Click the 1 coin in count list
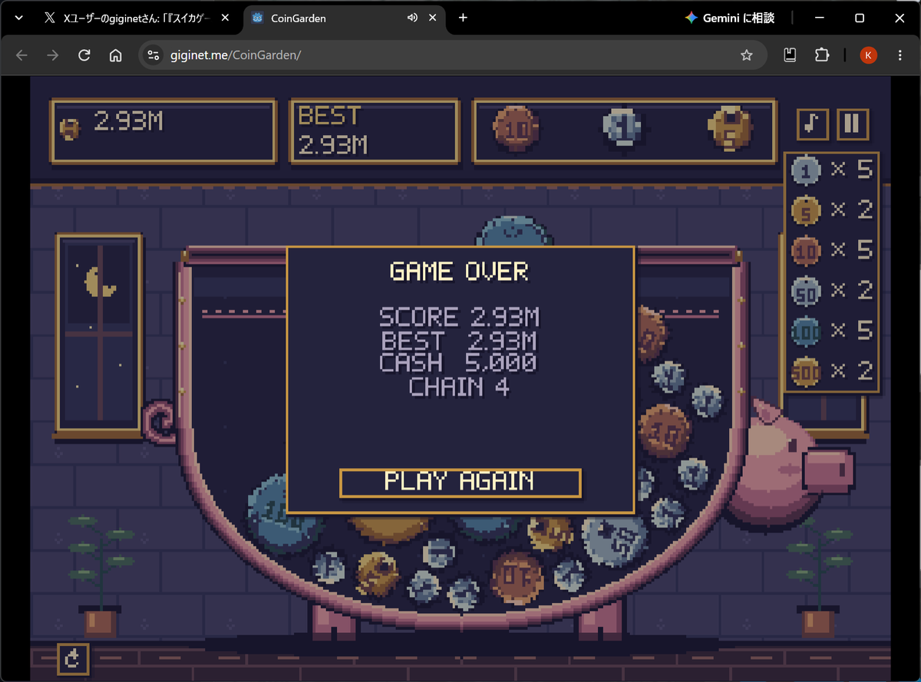Viewport: 921px width, 682px height. 806,170
